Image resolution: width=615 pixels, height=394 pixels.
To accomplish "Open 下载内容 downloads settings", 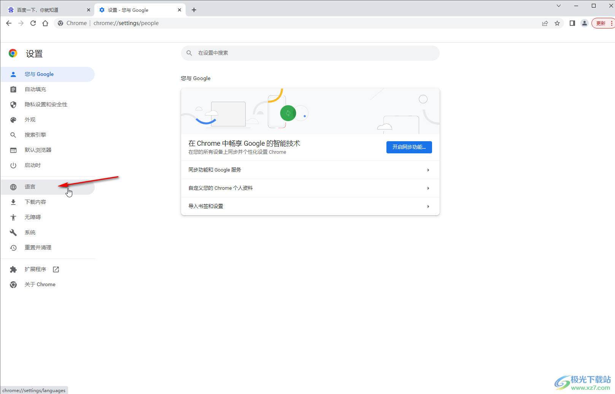I will click(48, 202).
